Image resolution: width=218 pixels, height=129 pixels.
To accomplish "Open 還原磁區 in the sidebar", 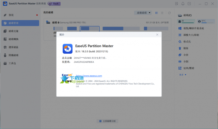I will [x=20, y=47].
